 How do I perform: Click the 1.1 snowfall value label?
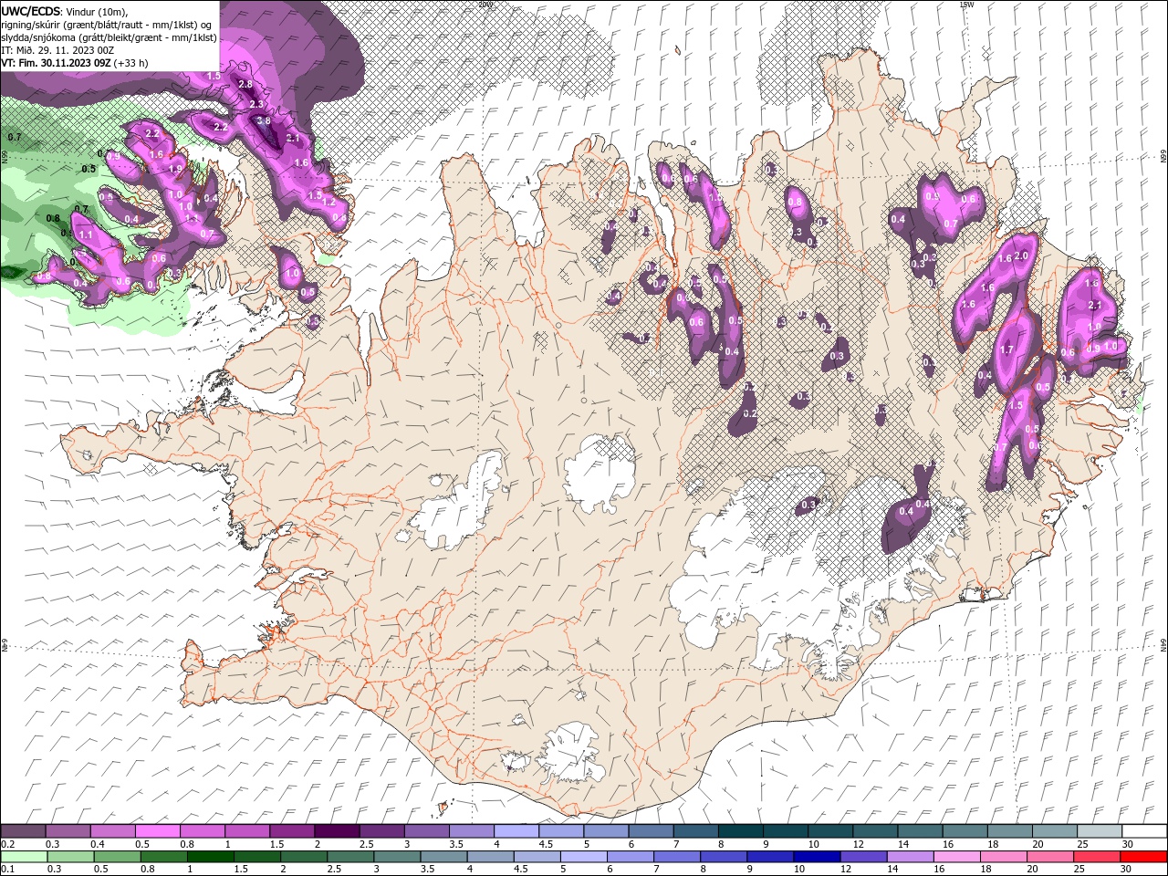(x=87, y=235)
